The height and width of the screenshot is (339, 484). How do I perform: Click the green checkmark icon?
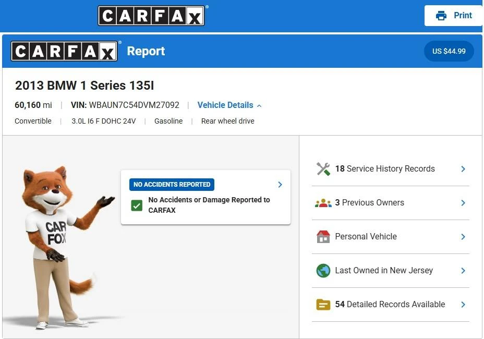137,205
